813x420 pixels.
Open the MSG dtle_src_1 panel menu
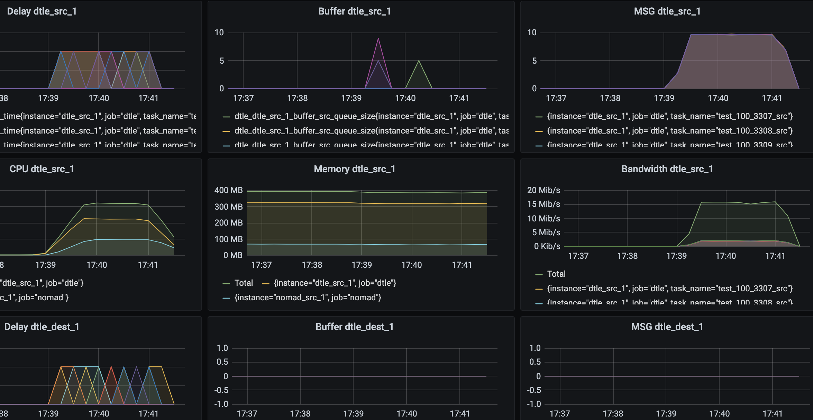pos(668,11)
